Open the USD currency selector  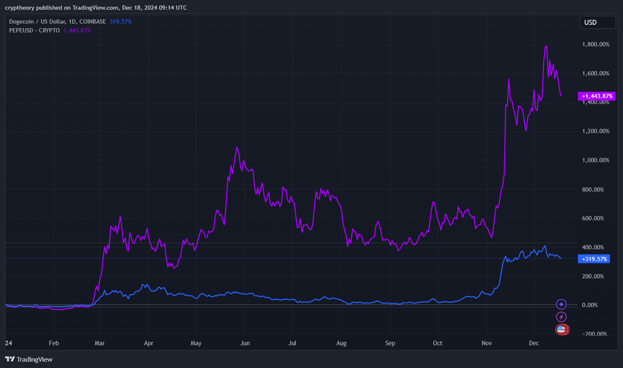click(597, 22)
